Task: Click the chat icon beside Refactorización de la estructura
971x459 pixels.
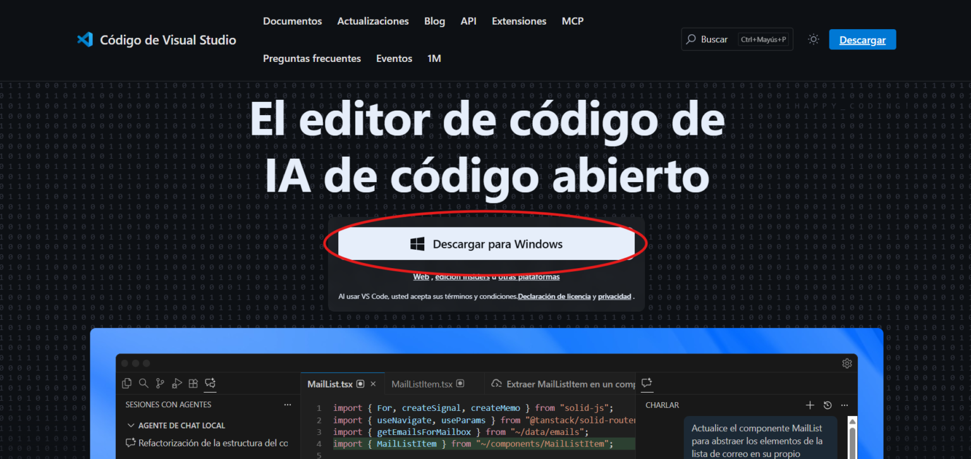Action: 131,443
